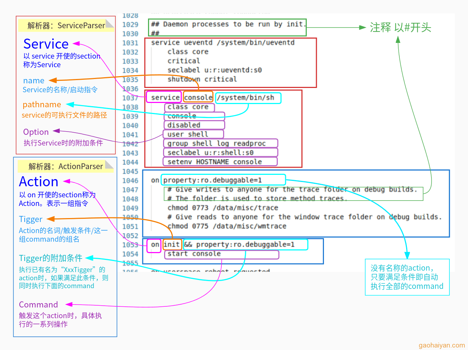The image size is (468, 350).
Task: Click the text '以 service 开使的section'
Action: tap(62, 56)
